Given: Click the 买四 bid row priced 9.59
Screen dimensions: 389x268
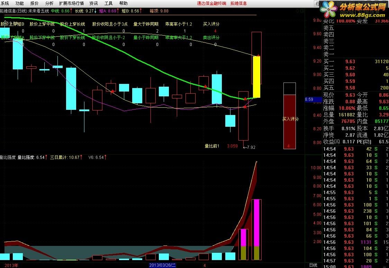Looking at the screenshot, I should pos(356,81).
